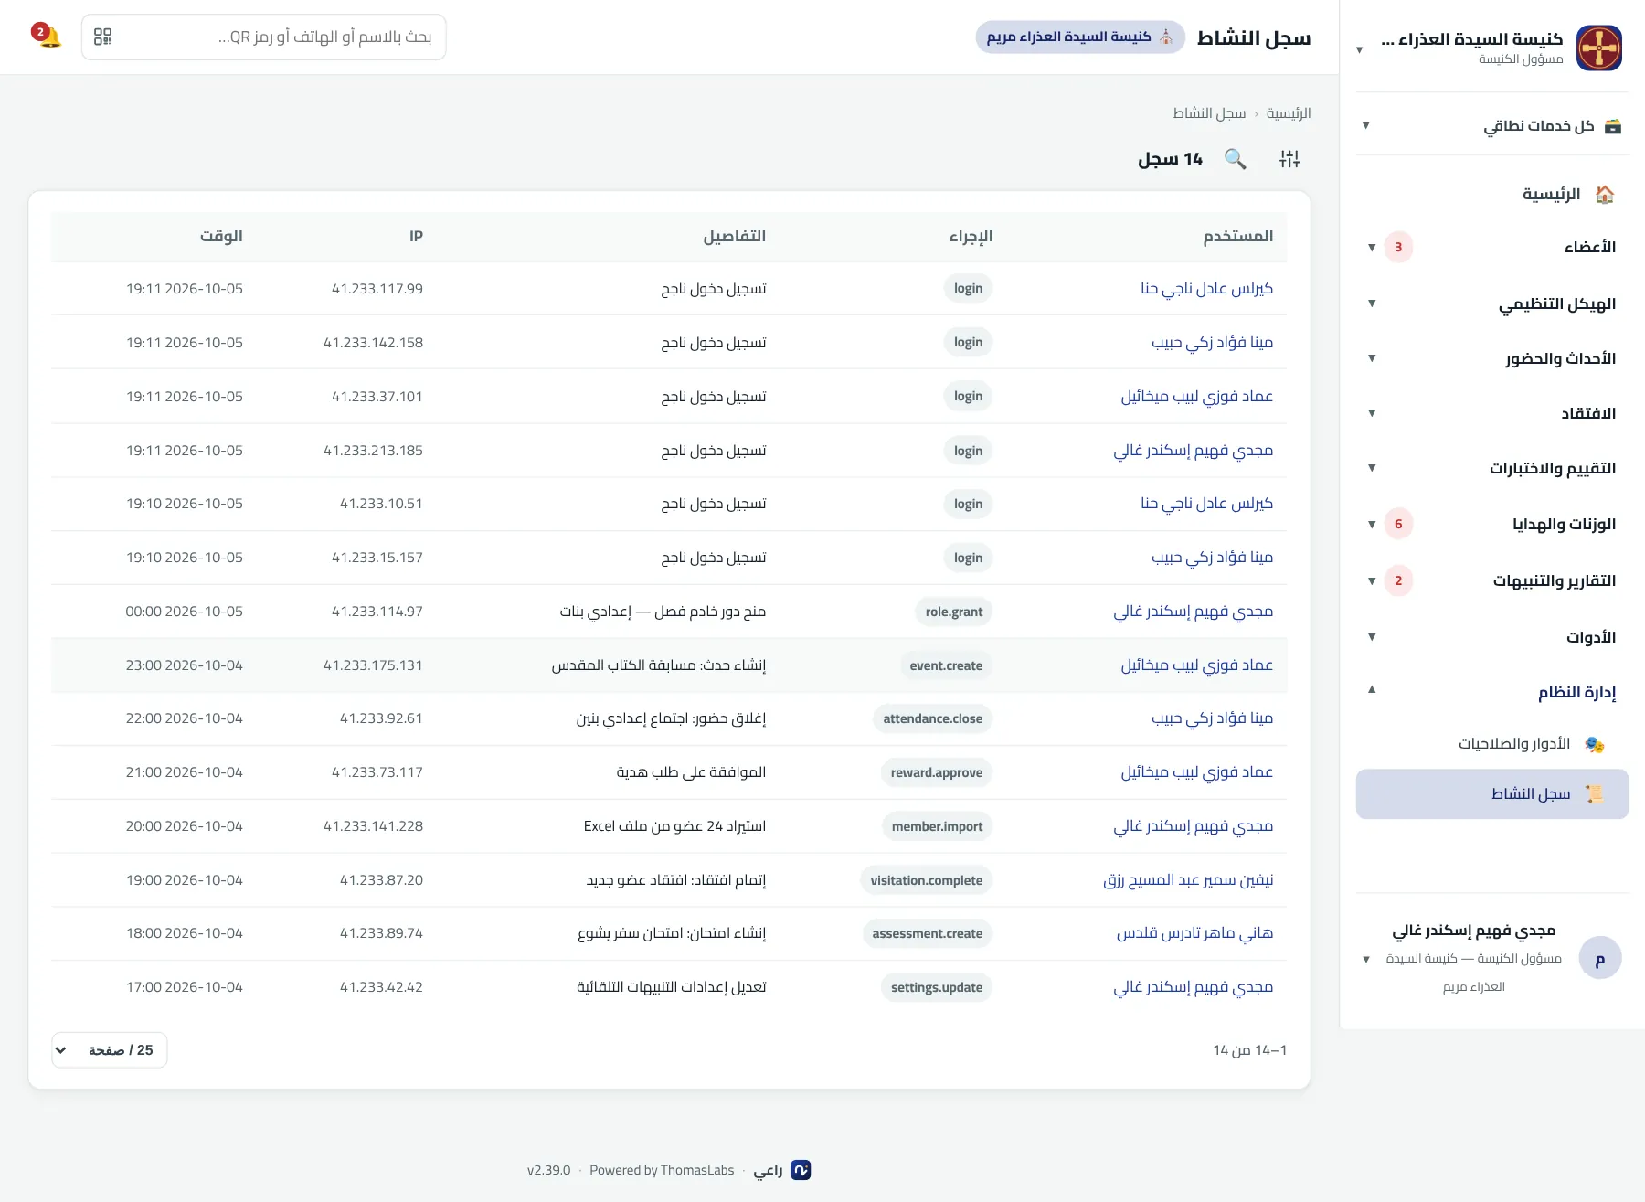Viewport: 1645px width, 1202px height.
Task: Focus the name or phone search field
Action: click(274, 37)
